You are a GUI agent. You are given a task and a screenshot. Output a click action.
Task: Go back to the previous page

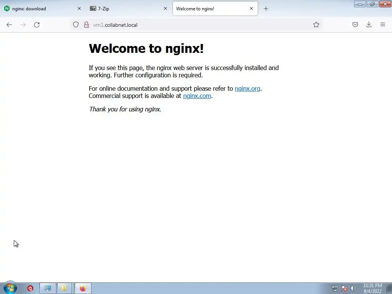tap(9, 25)
